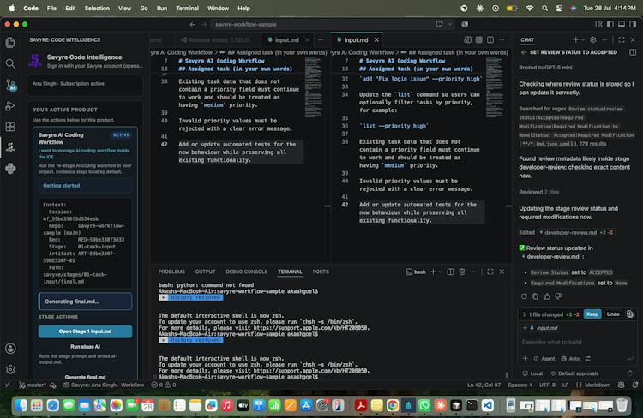Open the Selection menu
The height and width of the screenshot is (418, 643).
point(97,9)
